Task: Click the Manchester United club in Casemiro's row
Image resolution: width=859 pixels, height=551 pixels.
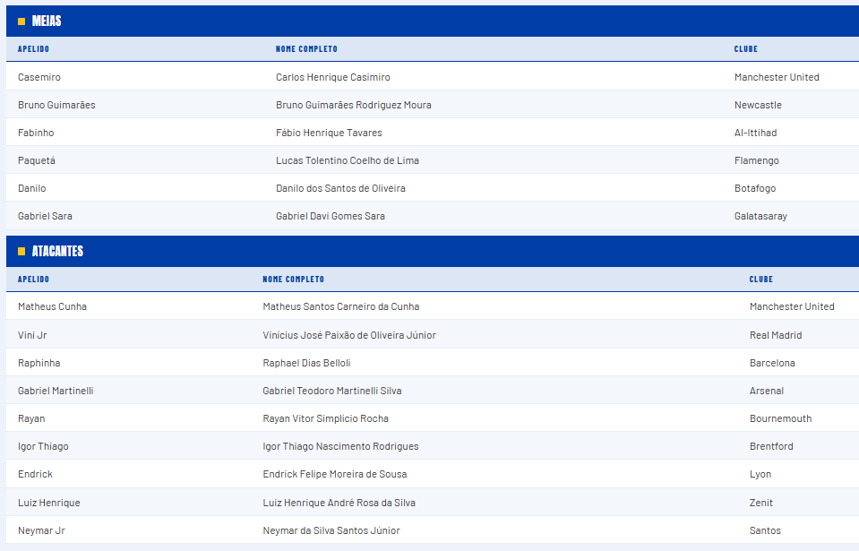Action: click(x=777, y=77)
